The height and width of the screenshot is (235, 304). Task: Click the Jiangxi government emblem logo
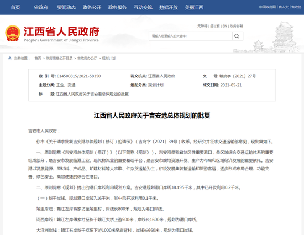(13, 33)
